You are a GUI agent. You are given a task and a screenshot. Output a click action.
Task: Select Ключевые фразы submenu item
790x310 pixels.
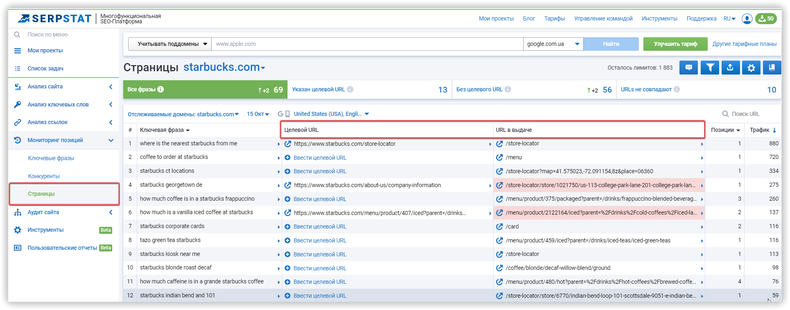[x=51, y=158]
